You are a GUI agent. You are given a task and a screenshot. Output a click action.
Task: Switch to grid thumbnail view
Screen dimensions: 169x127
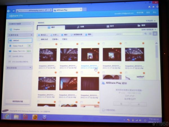coord(155,34)
